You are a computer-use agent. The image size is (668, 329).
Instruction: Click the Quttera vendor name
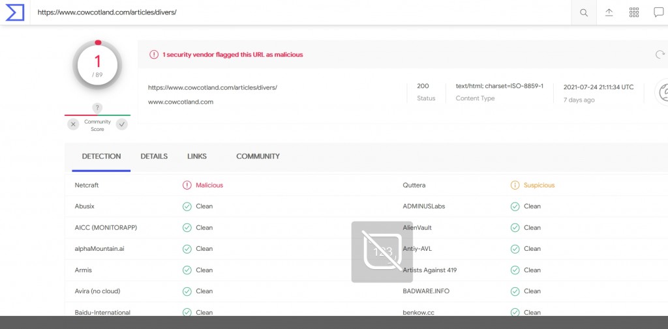coord(414,185)
